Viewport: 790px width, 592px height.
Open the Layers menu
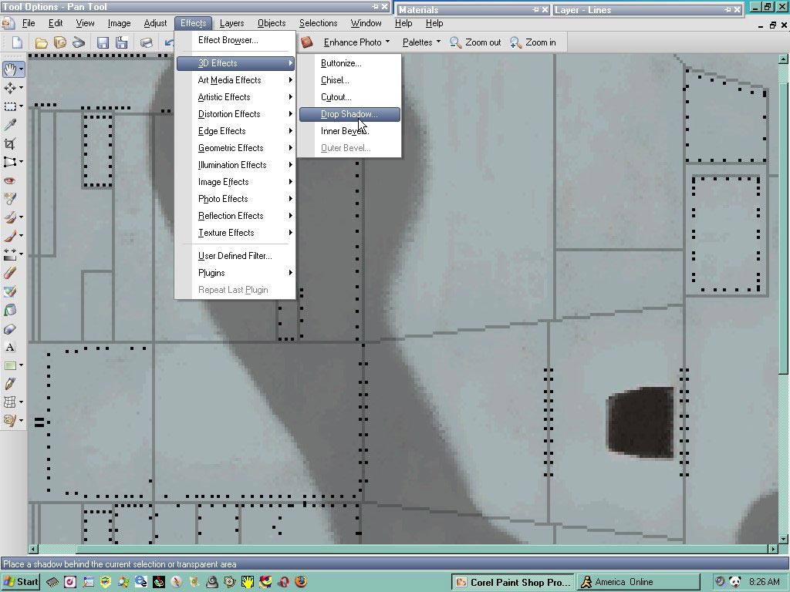pyautogui.click(x=231, y=23)
